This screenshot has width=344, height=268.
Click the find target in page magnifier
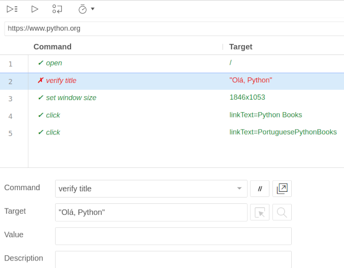282,212
